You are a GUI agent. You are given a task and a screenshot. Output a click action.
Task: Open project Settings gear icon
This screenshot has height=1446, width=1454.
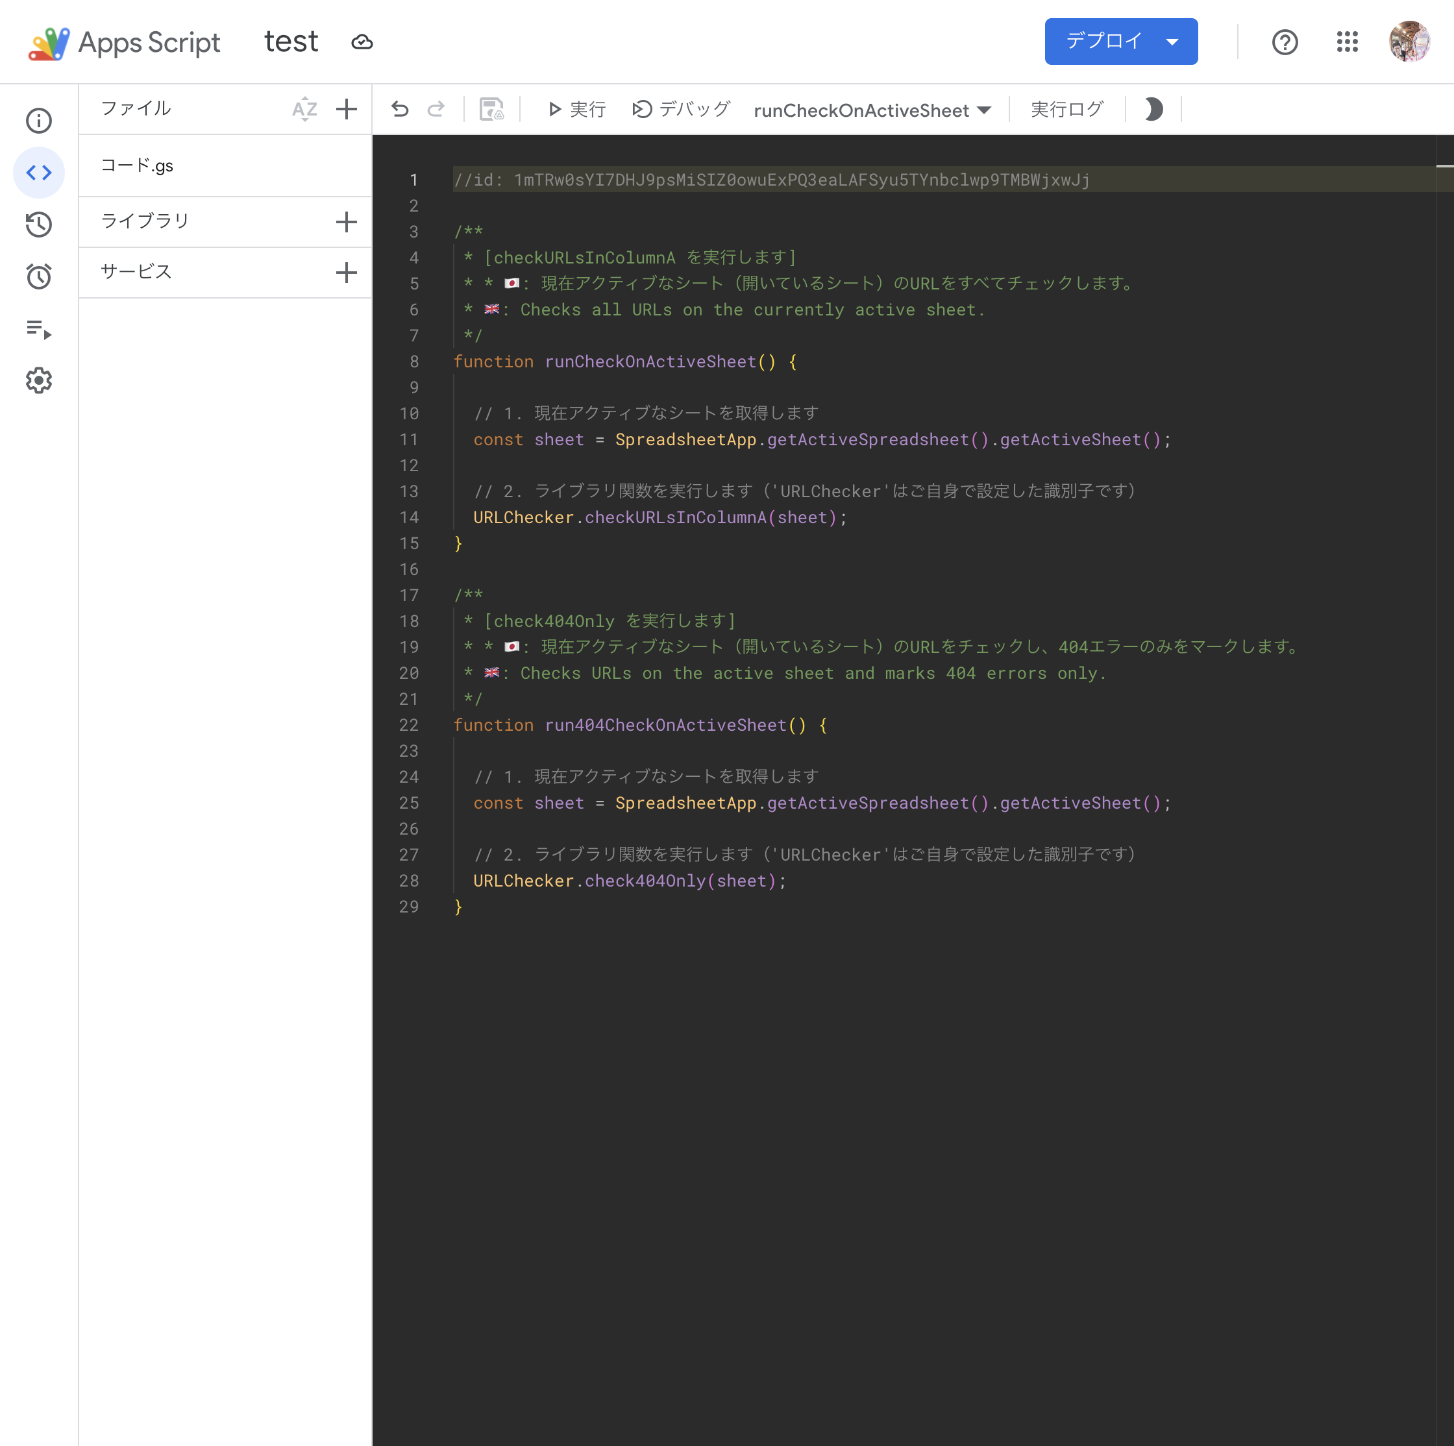pos(39,381)
